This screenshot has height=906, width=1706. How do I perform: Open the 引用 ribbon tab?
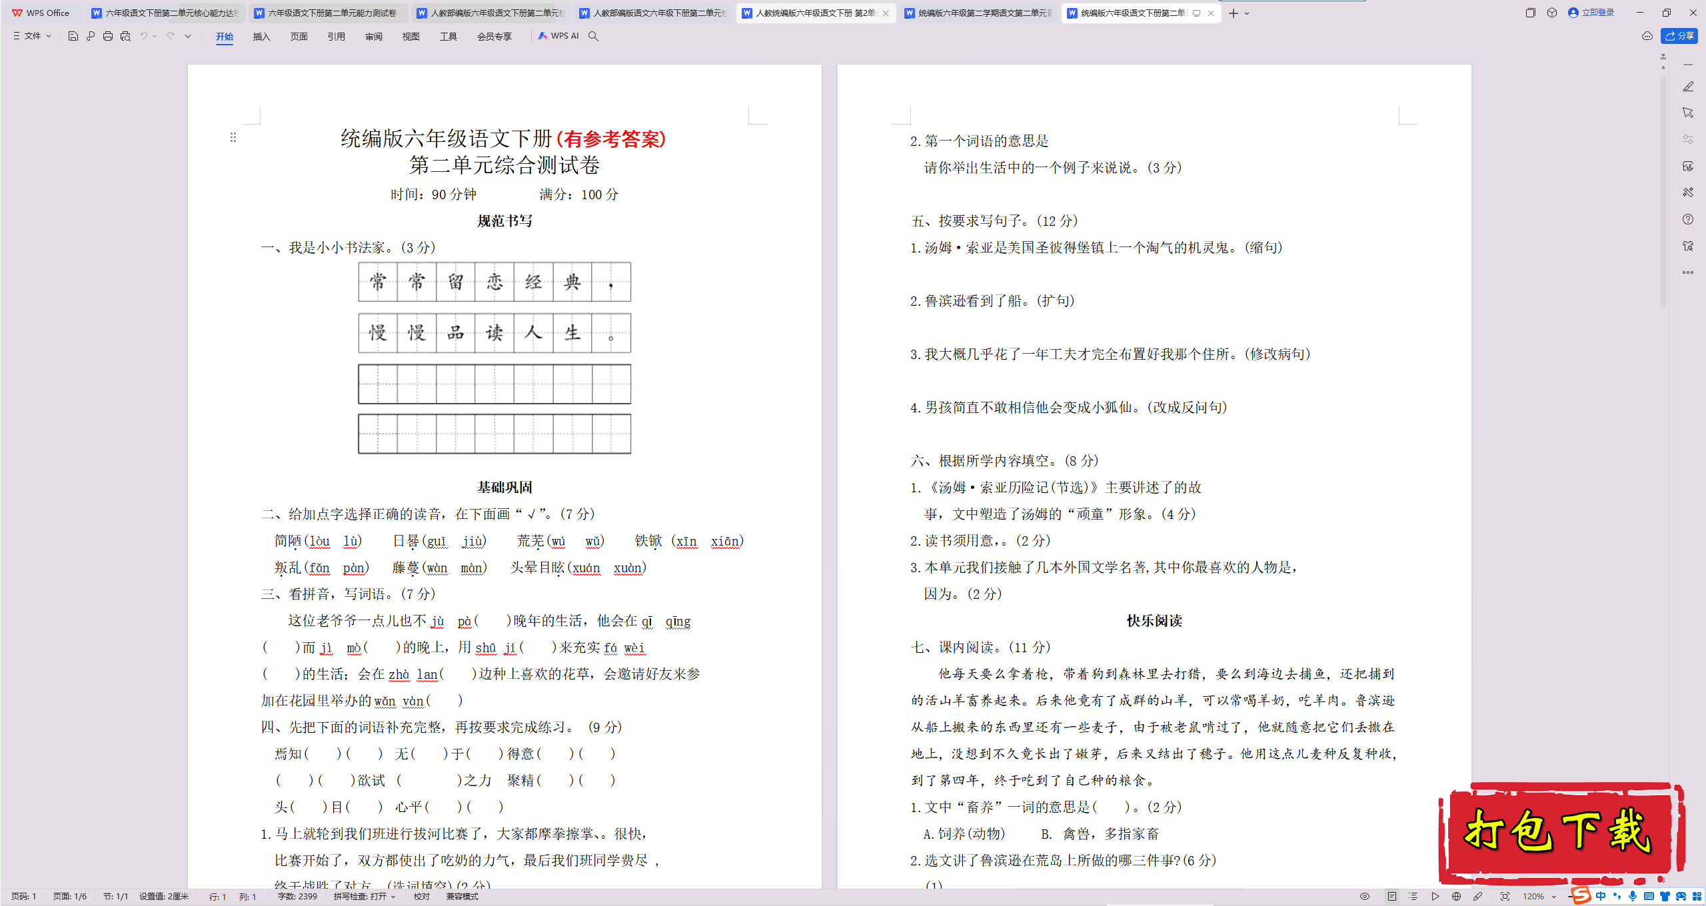coord(337,37)
